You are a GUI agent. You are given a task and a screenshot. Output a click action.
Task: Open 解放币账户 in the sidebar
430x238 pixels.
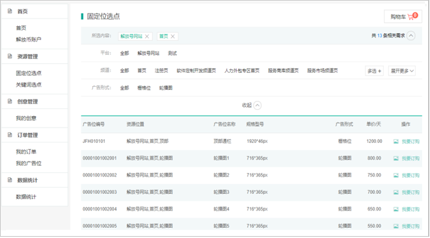pyautogui.click(x=29, y=40)
